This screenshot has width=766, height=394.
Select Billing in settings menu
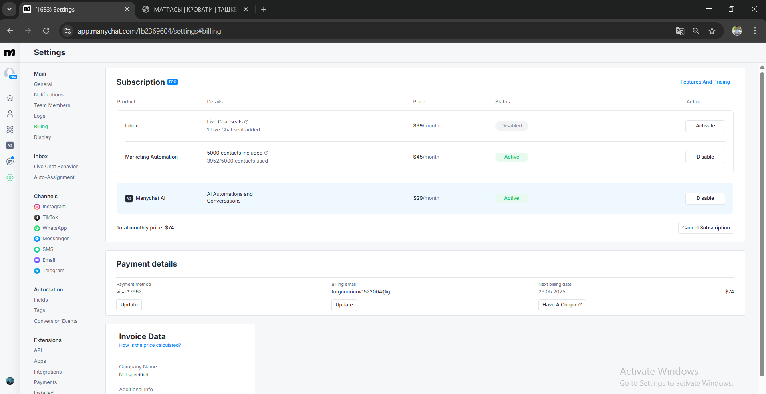pos(41,127)
